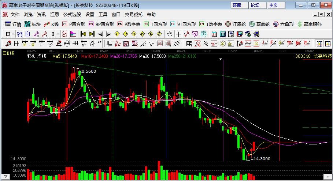Screen dimensions: 333x181
Task: Click the last yellow-centered grid icon
Action: [328, 44]
